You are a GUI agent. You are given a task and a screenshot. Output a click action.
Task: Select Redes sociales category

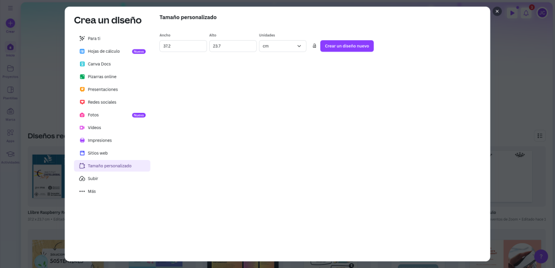coord(112,102)
